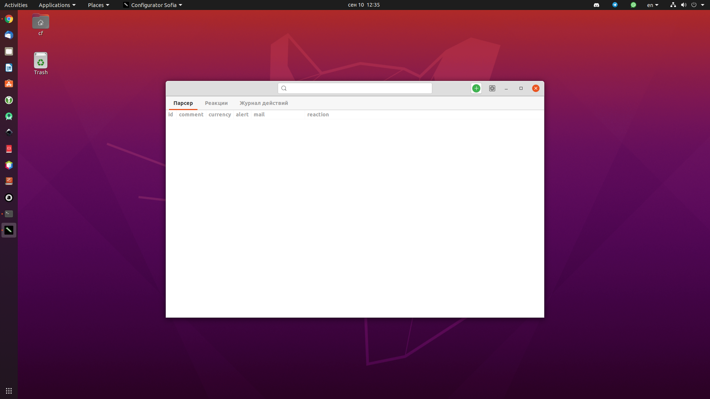The image size is (710, 399).
Task: Click the green add entry button
Action: (476, 88)
